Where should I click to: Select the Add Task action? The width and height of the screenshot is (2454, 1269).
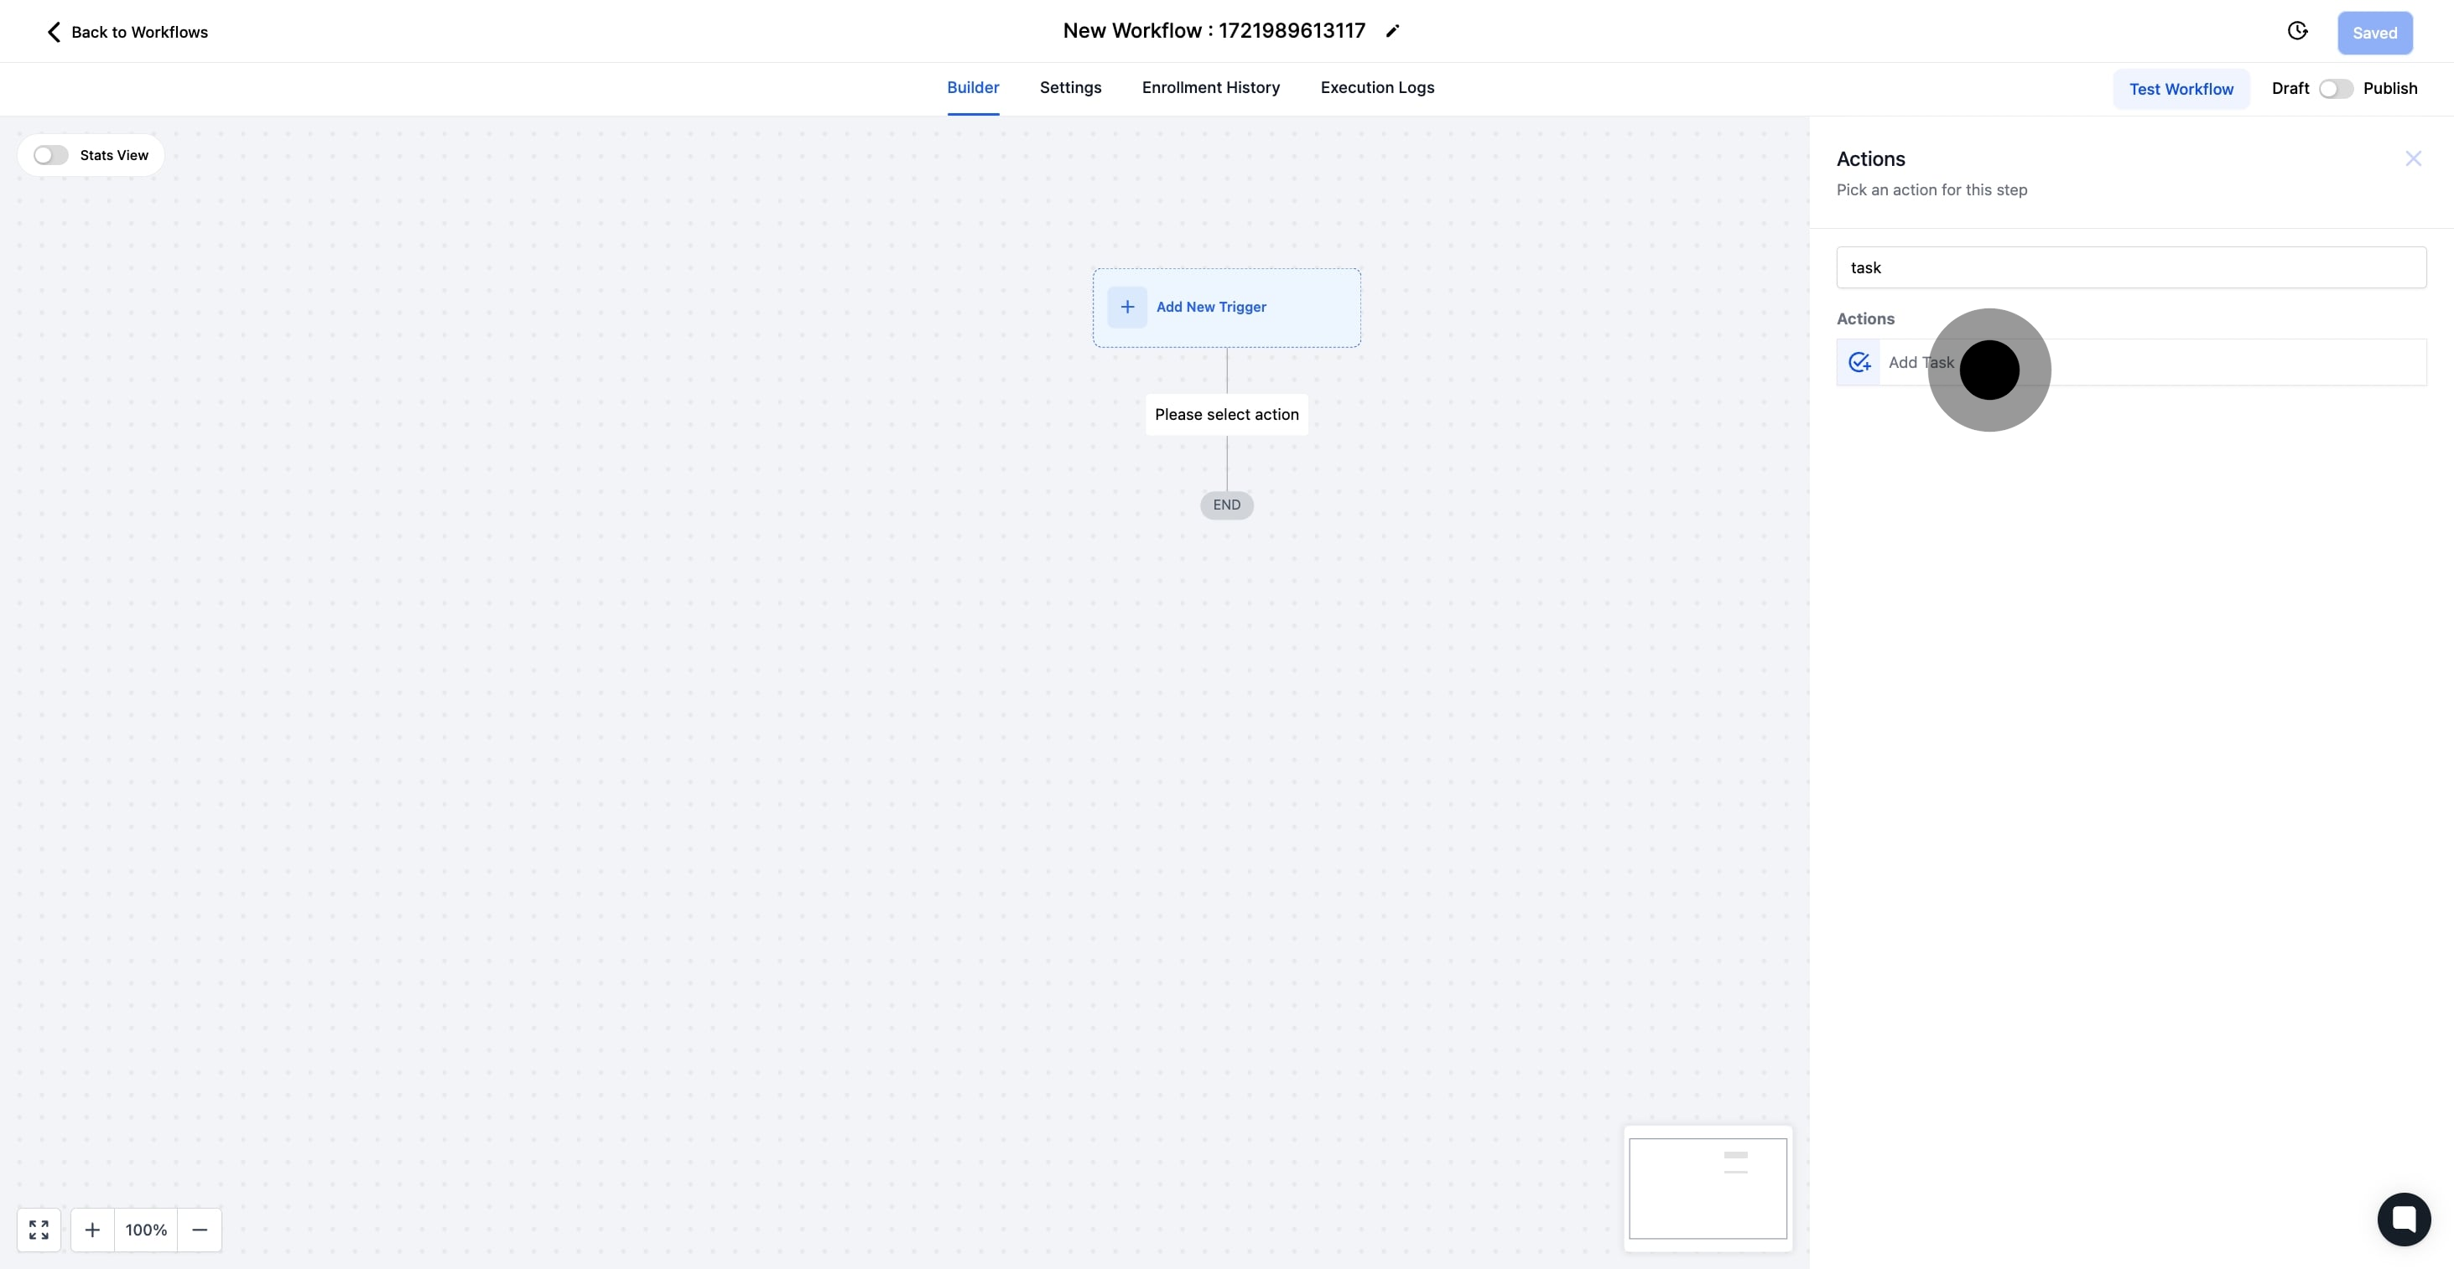[2131, 363]
